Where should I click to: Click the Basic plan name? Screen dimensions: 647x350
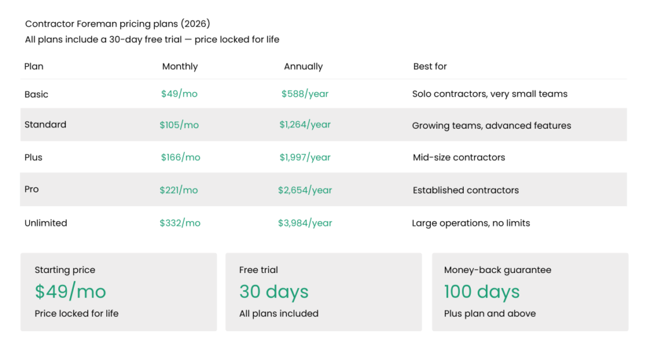point(36,94)
